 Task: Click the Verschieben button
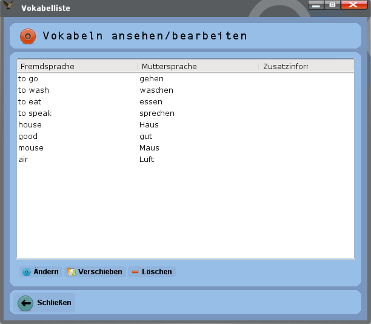pos(95,272)
